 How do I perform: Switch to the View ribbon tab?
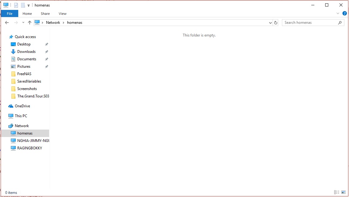62,14
